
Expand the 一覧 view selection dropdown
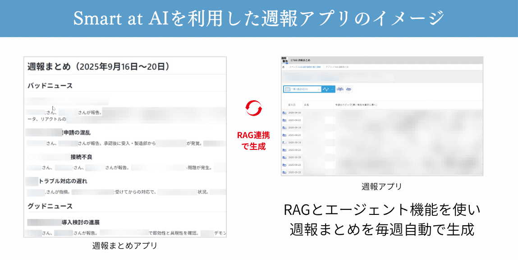click(318, 89)
